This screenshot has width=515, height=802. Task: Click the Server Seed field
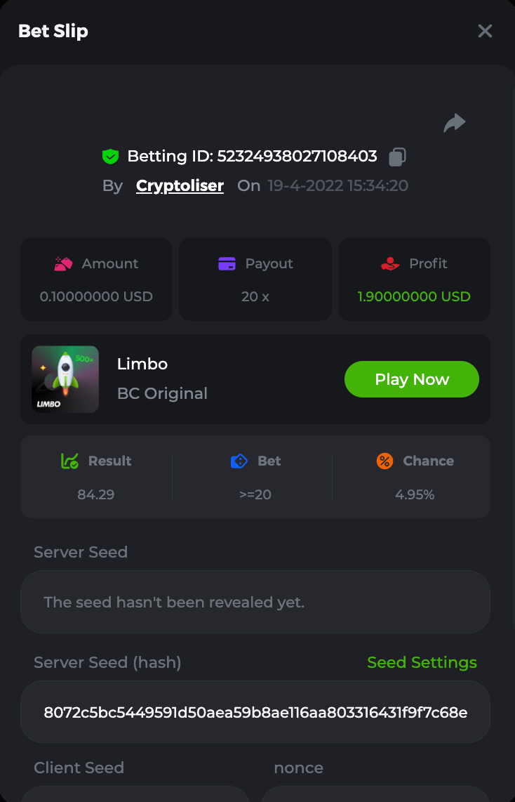(255, 602)
